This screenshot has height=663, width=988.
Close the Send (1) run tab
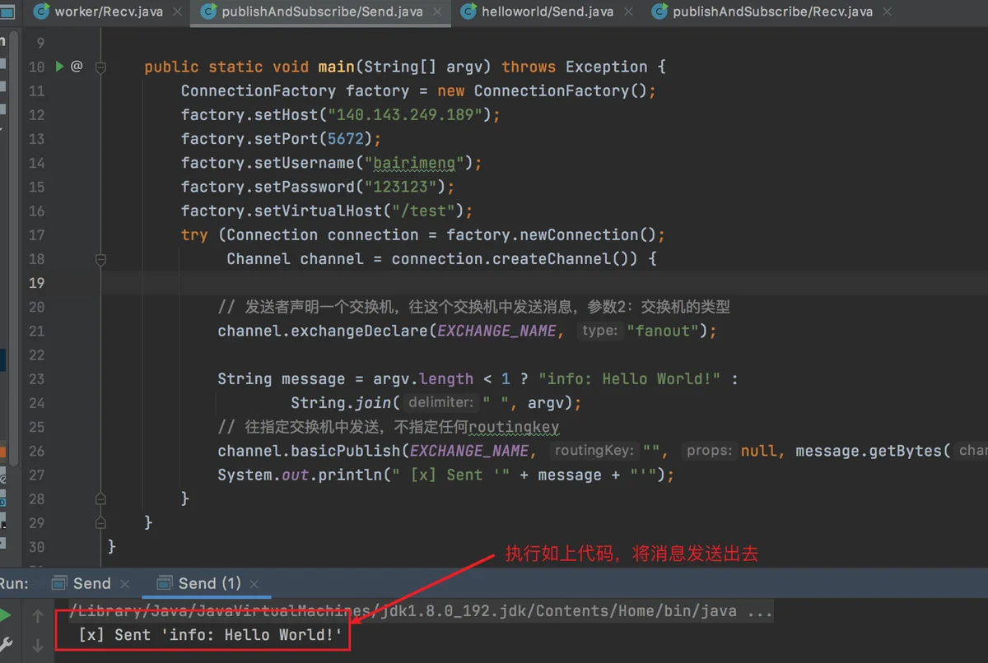click(256, 584)
